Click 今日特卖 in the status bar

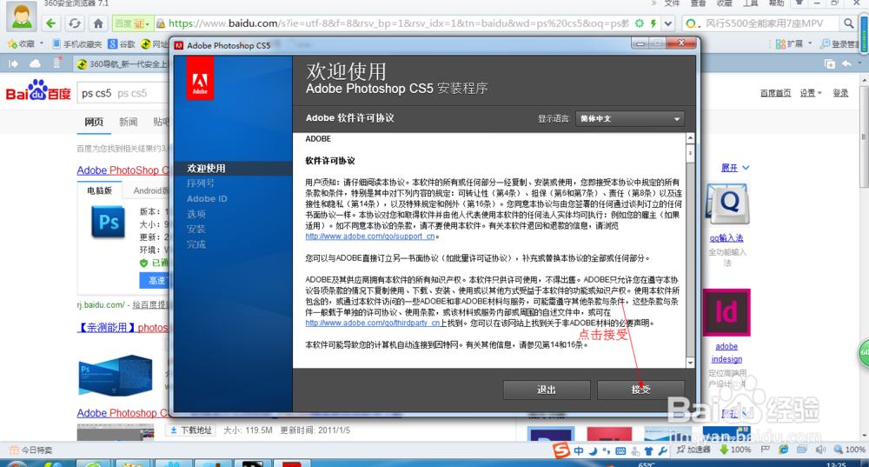[31, 450]
